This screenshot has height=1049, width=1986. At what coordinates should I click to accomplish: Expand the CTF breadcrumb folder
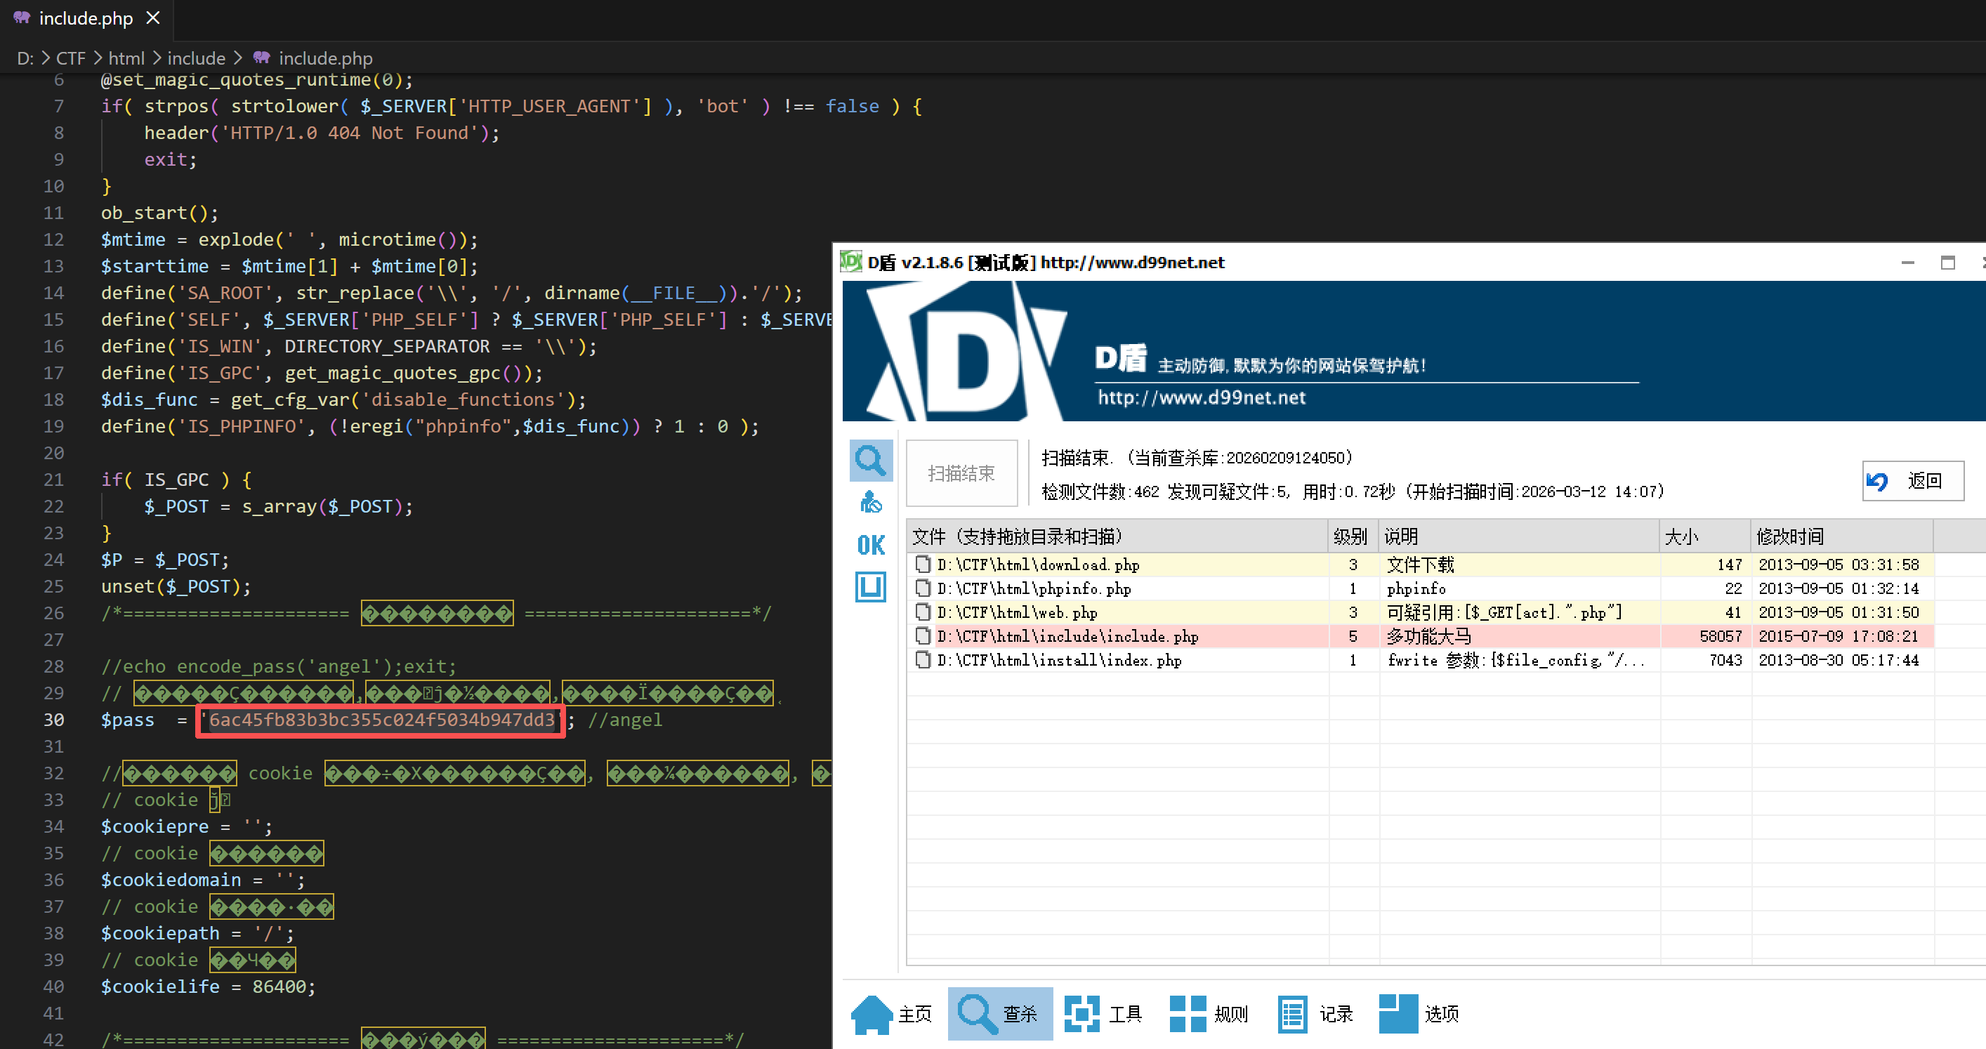[x=71, y=58]
